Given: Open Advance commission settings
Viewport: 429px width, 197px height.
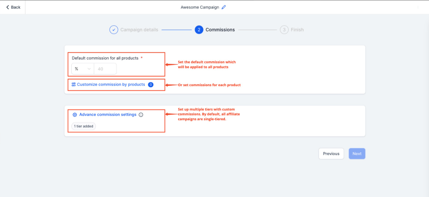Looking at the screenshot, I should [x=108, y=115].
